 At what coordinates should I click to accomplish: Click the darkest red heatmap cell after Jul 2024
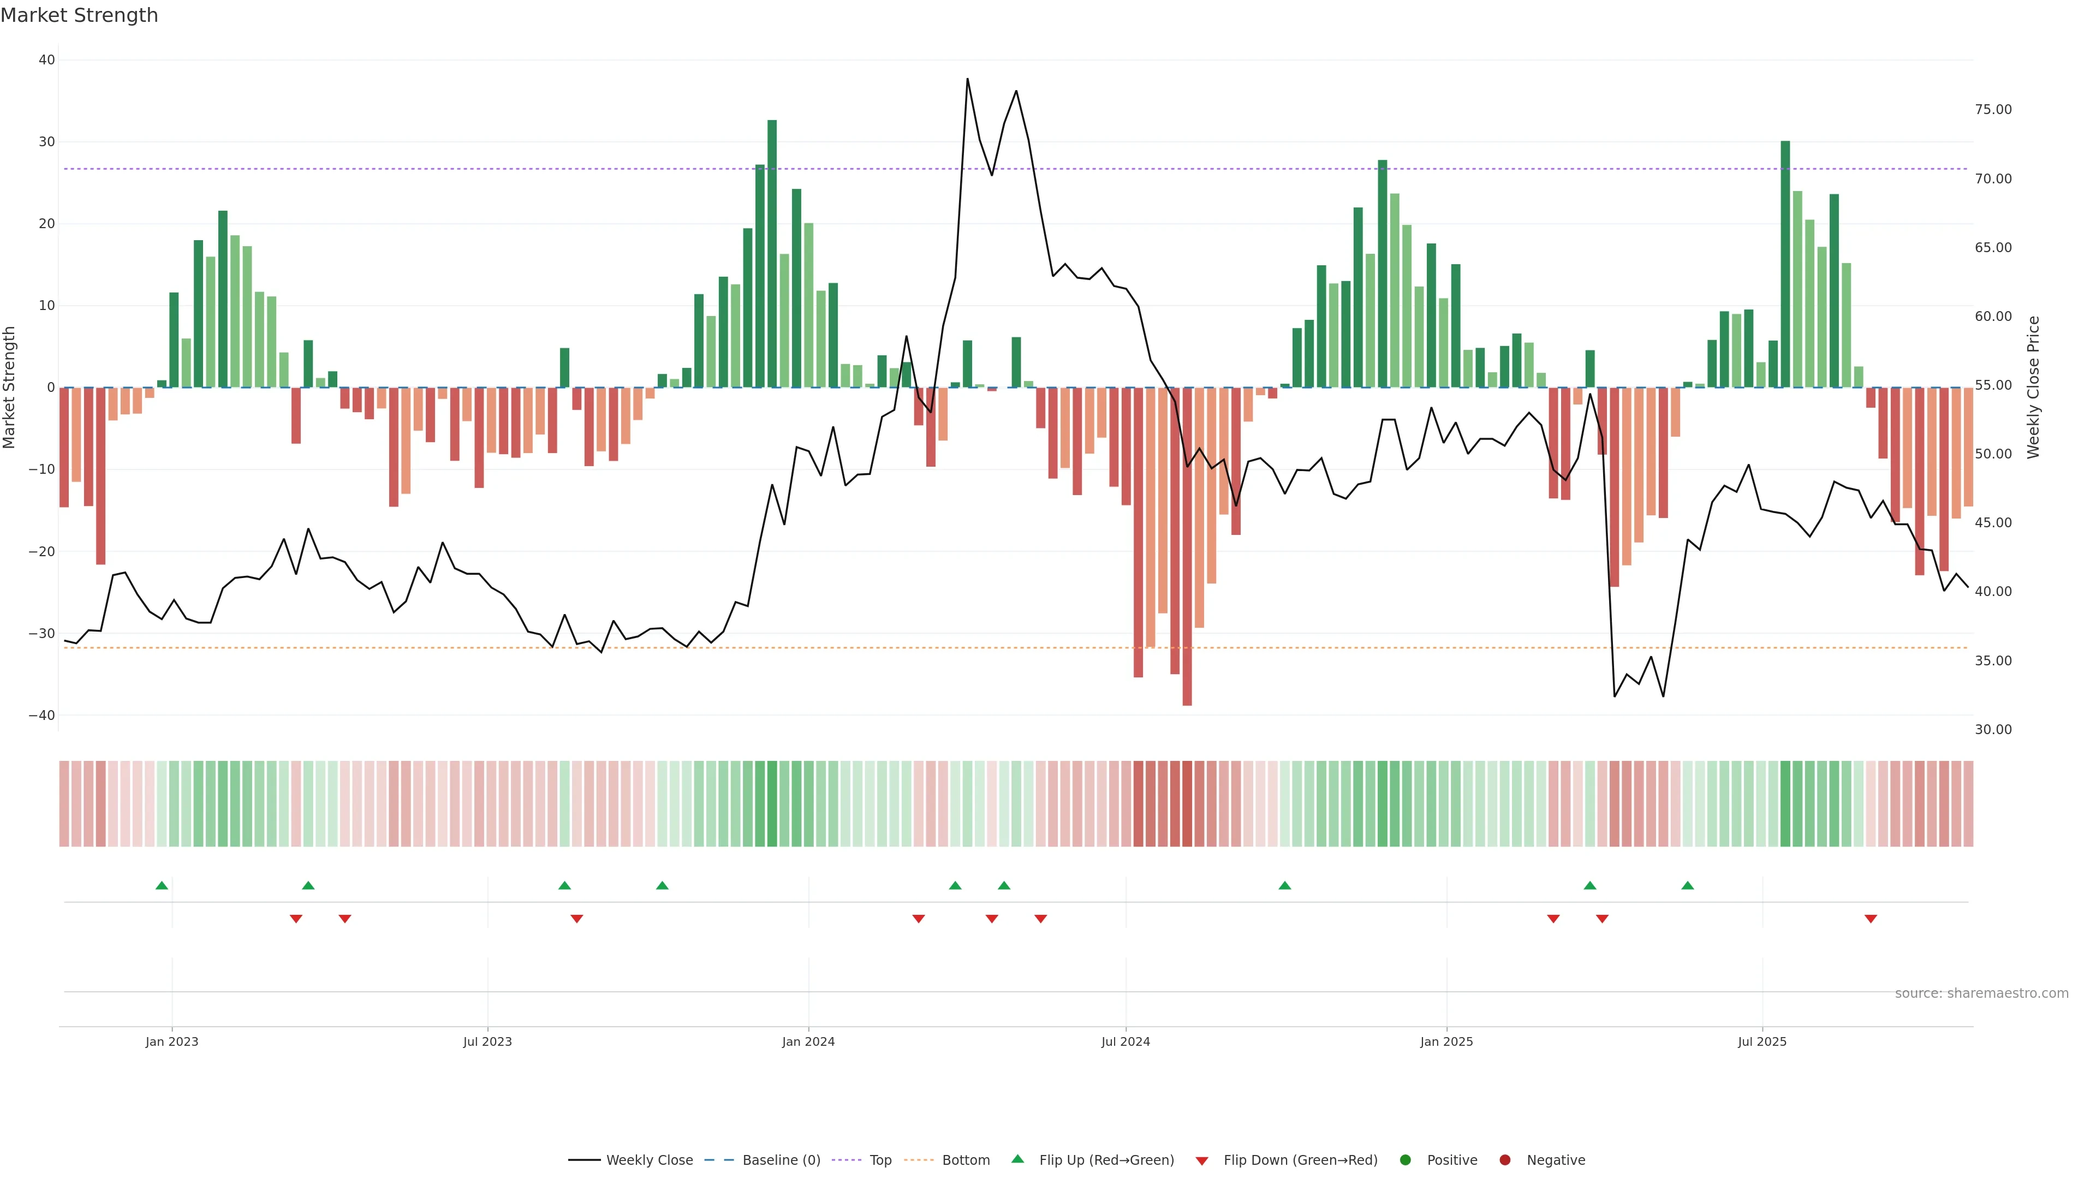pyautogui.click(x=1187, y=804)
